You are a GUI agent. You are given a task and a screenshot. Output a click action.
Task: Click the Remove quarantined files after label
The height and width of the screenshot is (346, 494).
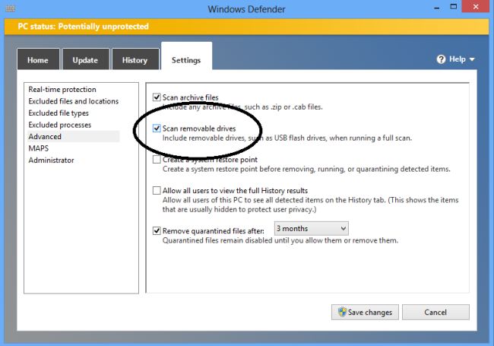(x=214, y=231)
